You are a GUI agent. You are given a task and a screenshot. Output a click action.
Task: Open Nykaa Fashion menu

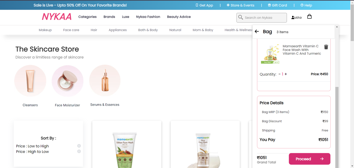coord(148,17)
